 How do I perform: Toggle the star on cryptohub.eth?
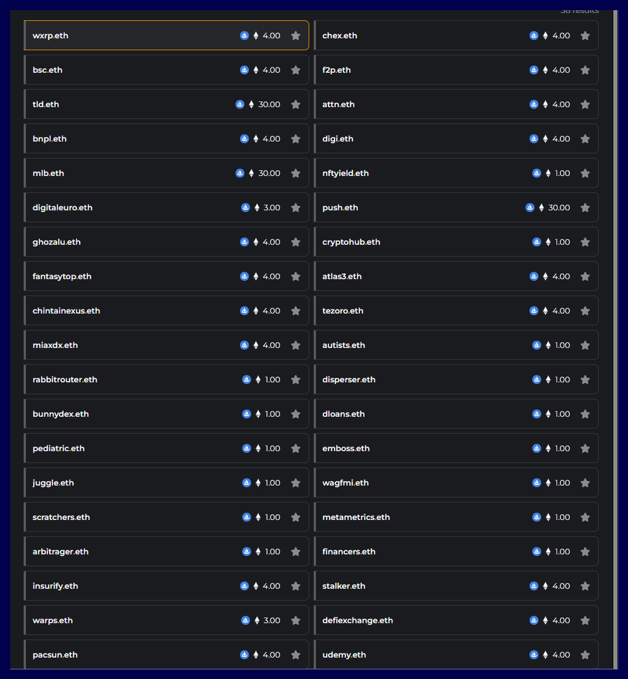click(x=585, y=242)
